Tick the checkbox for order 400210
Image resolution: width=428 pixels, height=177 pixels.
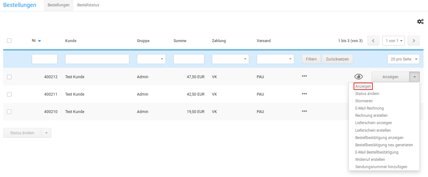[9, 111]
